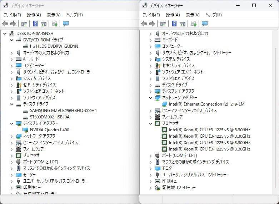Screen dimensions: 279x204
Task: Collapse DESKTOP-0A4SNSH root node
Action: click(5, 34)
